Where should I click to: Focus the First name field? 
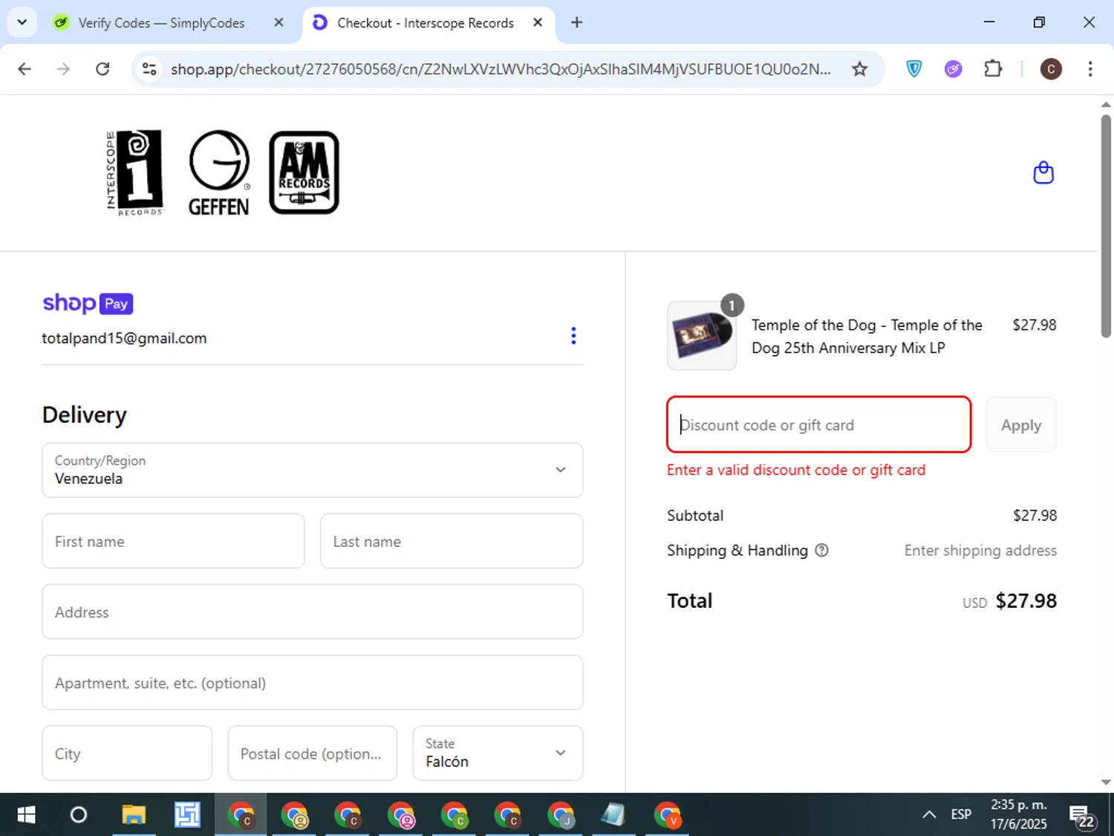[173, 541]
